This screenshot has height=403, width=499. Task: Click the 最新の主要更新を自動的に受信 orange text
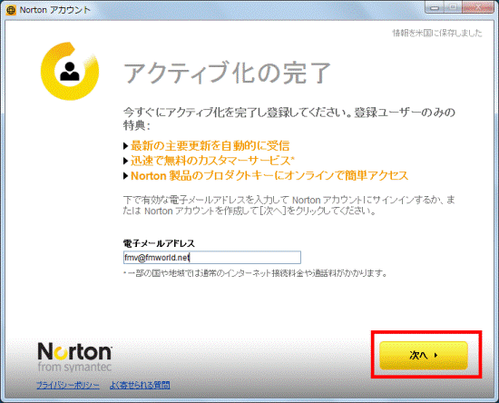[210, 146]
